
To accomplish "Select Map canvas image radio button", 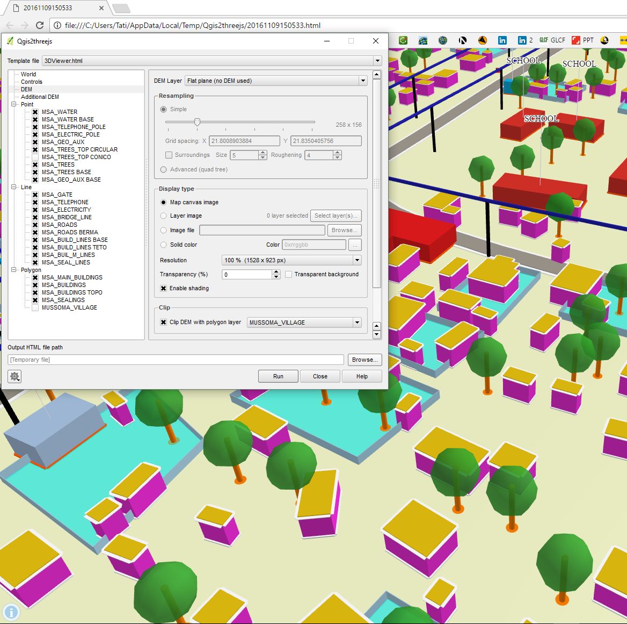I will pos(163,202).
